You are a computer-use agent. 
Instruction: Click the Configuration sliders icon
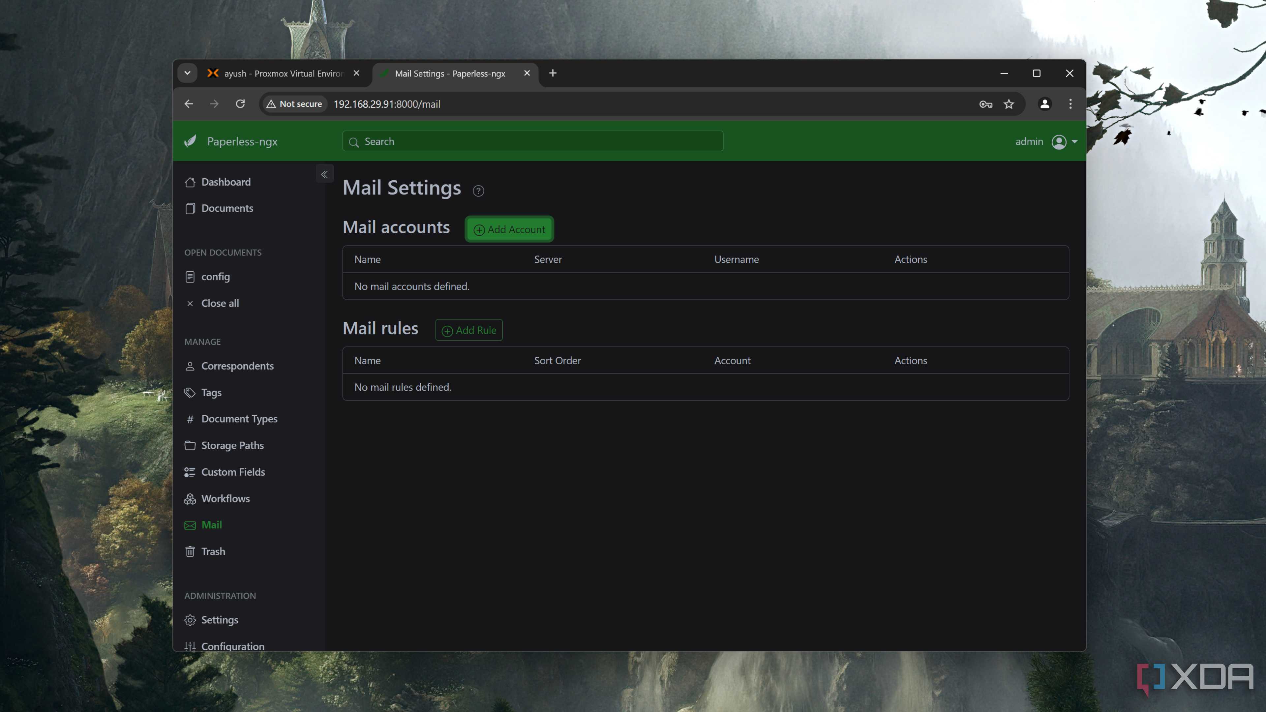point(190,647)
